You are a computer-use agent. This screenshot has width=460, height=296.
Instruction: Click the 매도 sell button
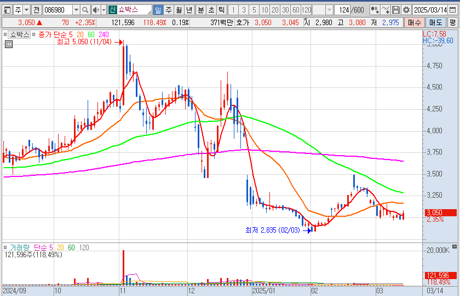coord(435,22)
